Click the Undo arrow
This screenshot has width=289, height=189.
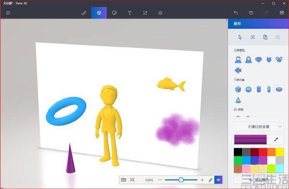point(236,12)
